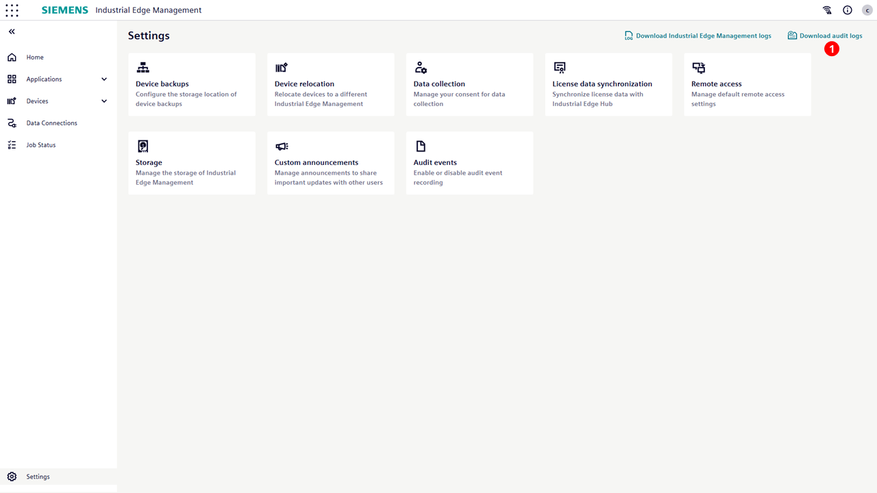Click the Devices icon in sidebar
This screenshot has height=493, width=877.
pos(12,101)
